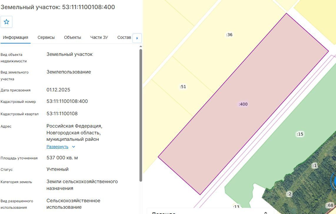
Task: Open the Состав tab
Action: coord(124,37)
